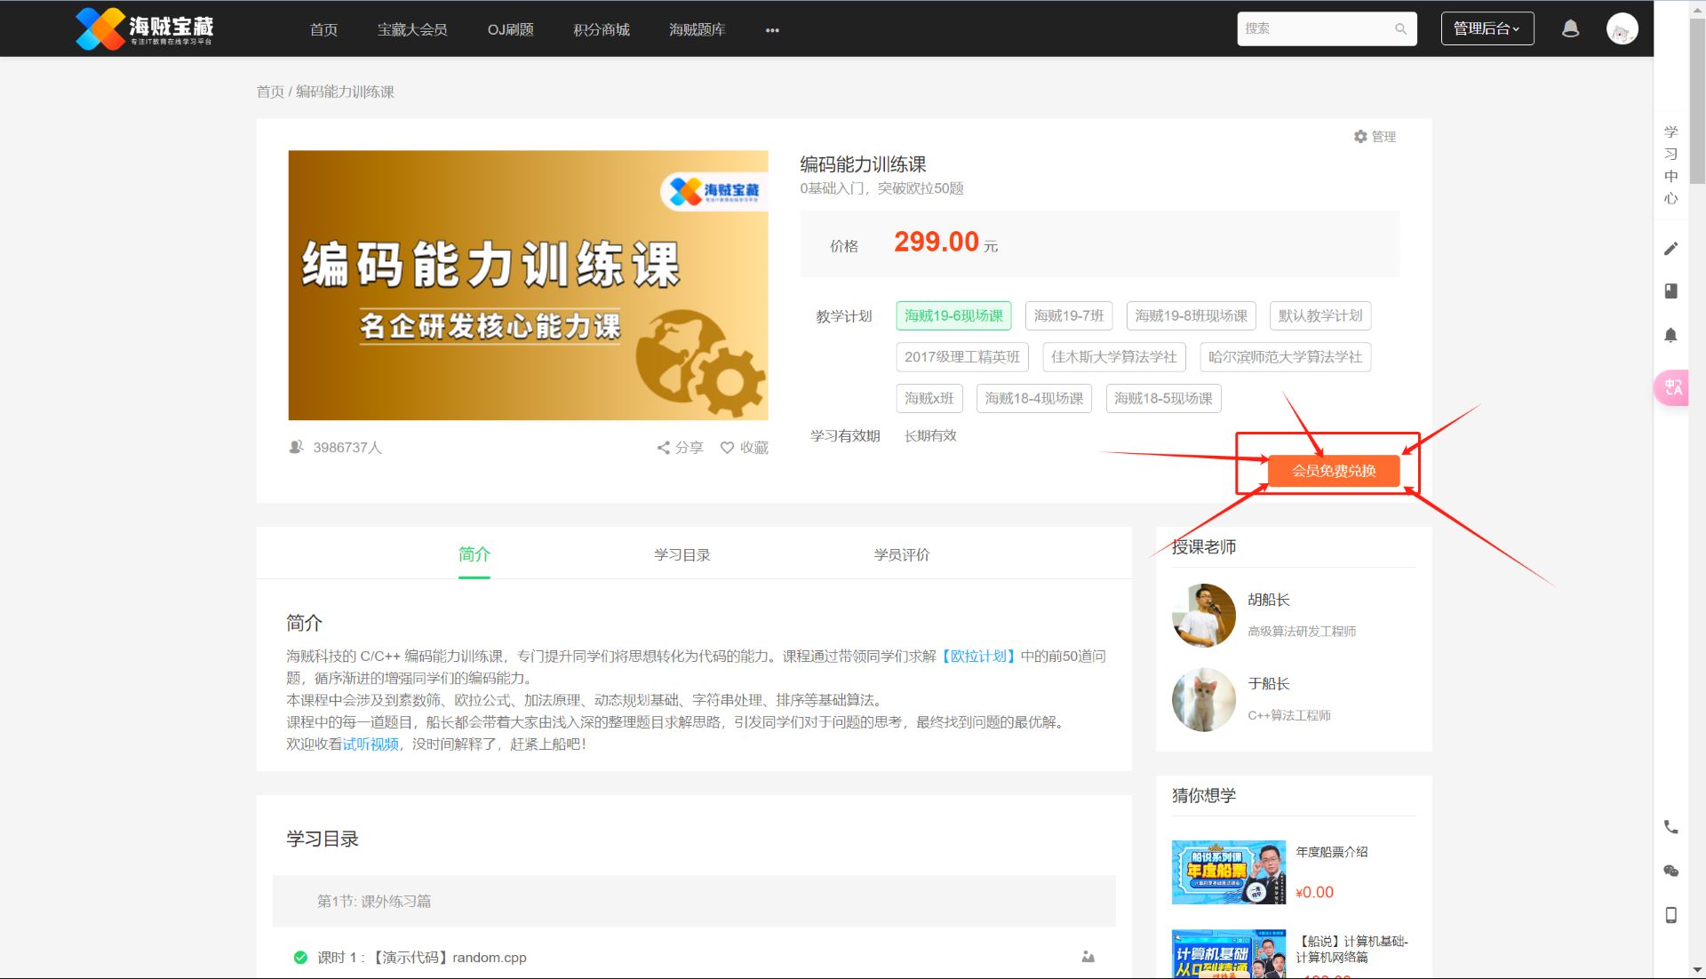Open 积分商城 nav item
1706x979 pixels.
pos(602,29)
